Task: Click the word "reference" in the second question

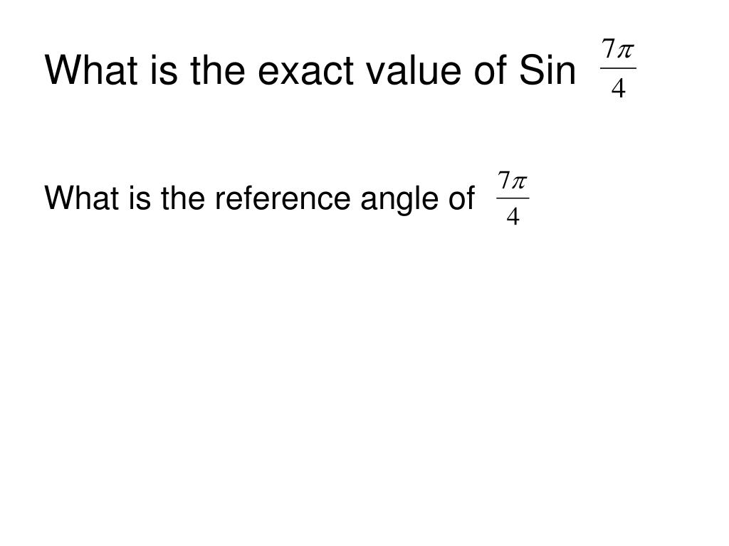Action: pyautogui.click(x=282, y=198)
